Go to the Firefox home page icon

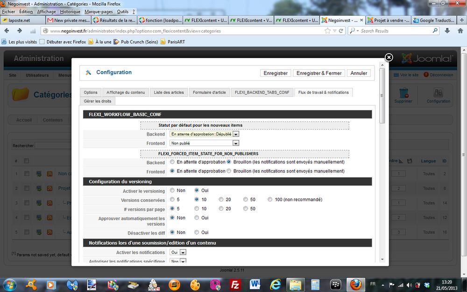tap(460, 31)
